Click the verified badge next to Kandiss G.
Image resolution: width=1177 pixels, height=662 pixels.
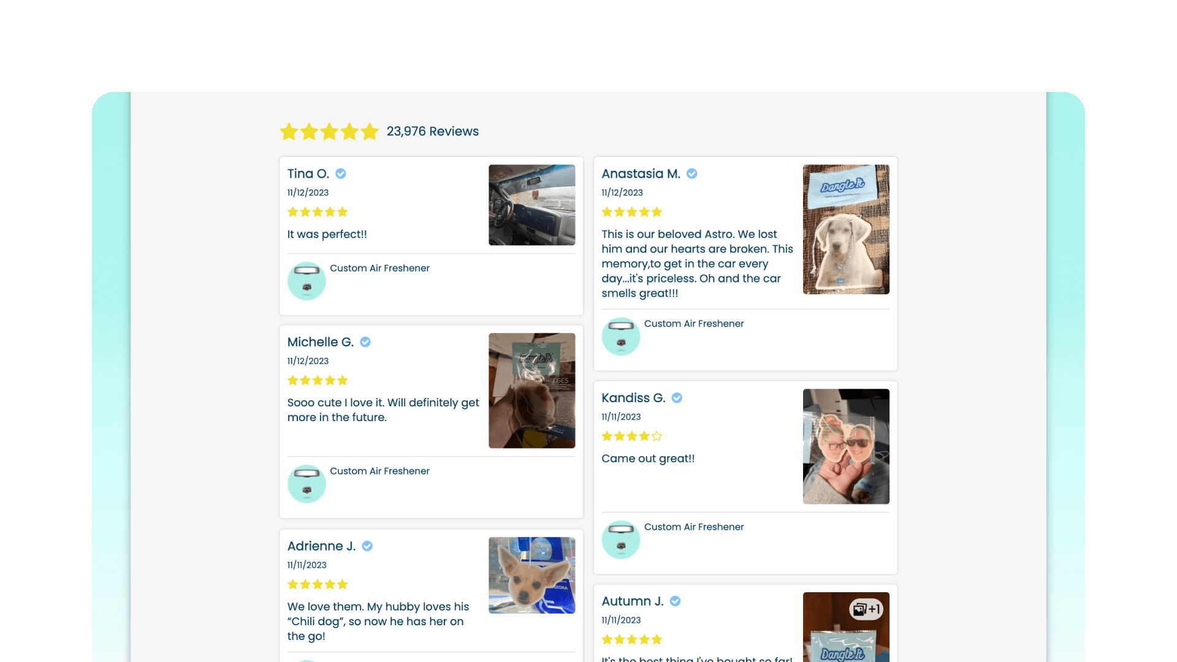click(x=677, y=398)
